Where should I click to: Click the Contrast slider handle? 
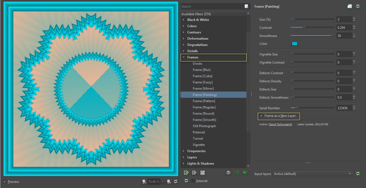click(x=304, y=27)
